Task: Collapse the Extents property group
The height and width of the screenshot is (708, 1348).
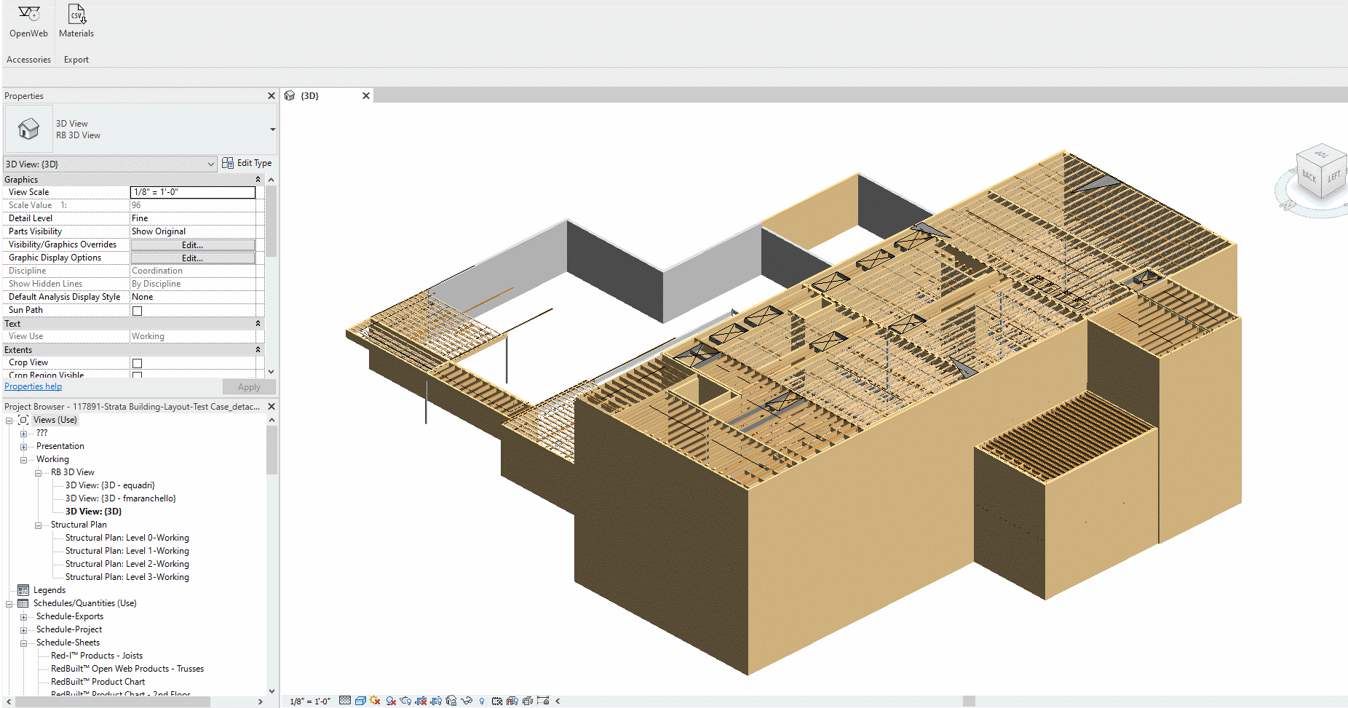Action: [x=258, y=350]
